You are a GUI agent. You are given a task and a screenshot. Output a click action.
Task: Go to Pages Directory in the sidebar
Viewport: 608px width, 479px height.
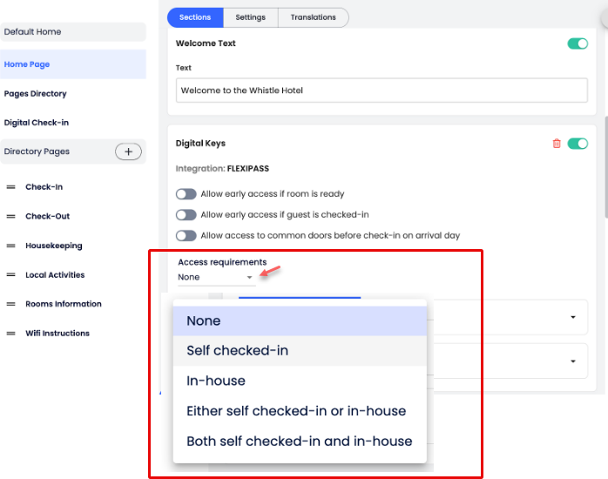[36, 94]
